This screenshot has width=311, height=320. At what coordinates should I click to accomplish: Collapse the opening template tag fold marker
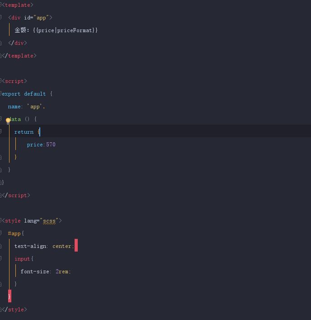click(x=1, y=5)
